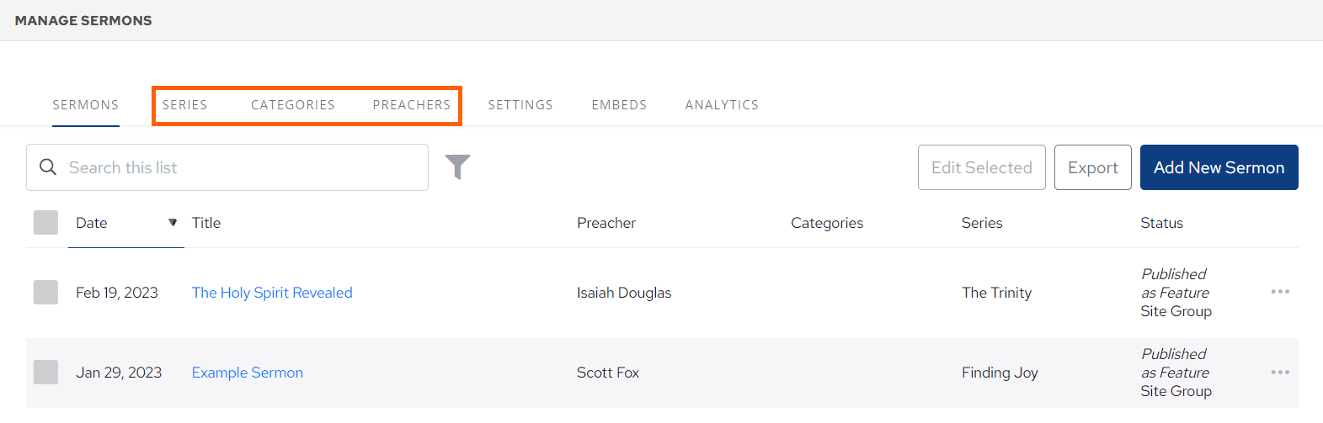Switch to the Series tab

[x=184, y=105]
